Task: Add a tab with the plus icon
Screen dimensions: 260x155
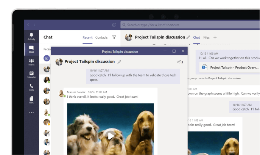Action: (215, 38)
